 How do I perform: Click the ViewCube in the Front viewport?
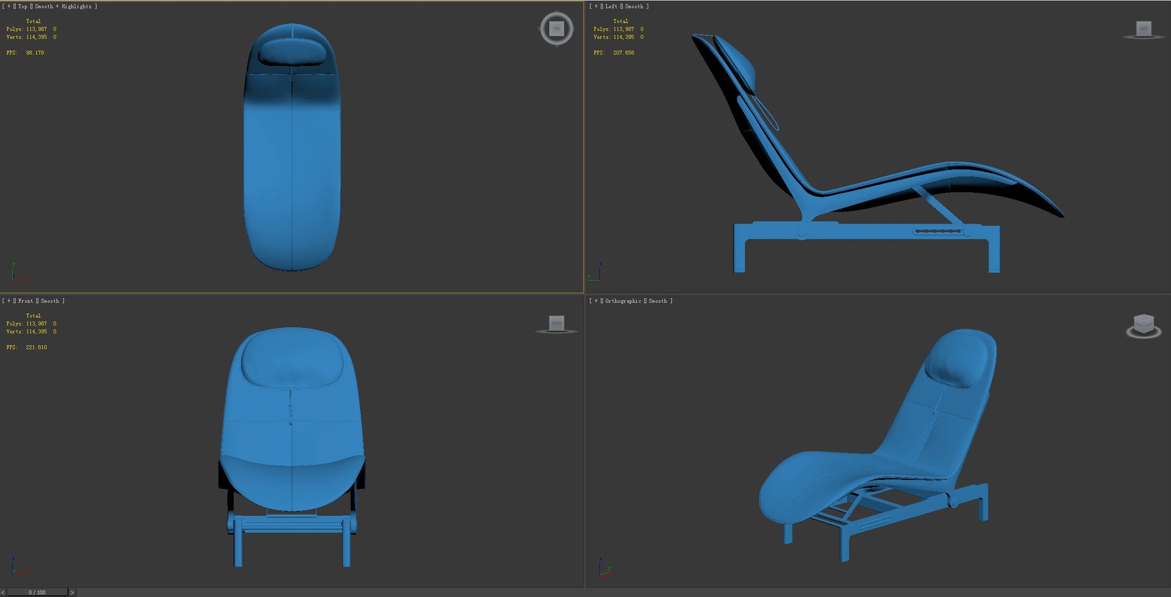[556, 323]
